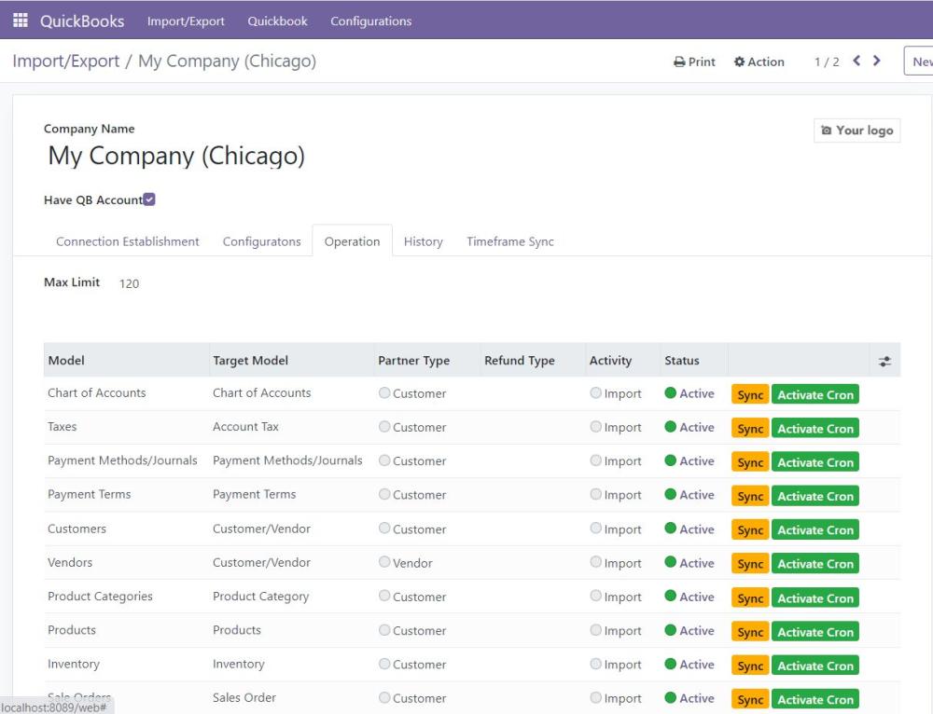This screenshot has height=714, width=933.
Task: Open the Action gear menu
Action: (x=759, y=62)
